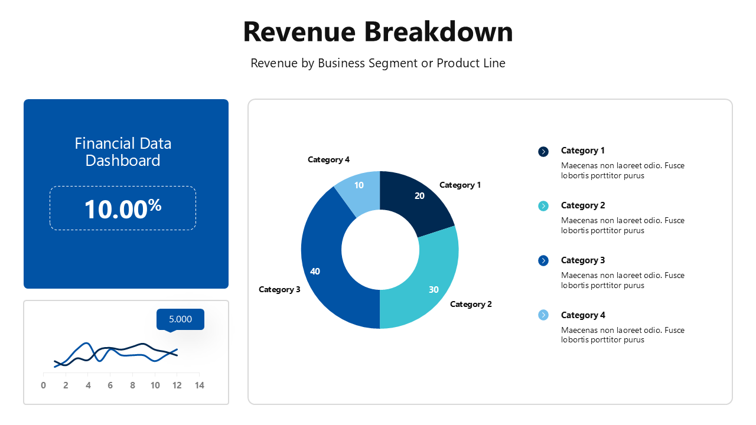Viewport: 756px width, 425px height.
Task: Click the Revenue by Business Segment subtitle
Action: coord(378,63)
